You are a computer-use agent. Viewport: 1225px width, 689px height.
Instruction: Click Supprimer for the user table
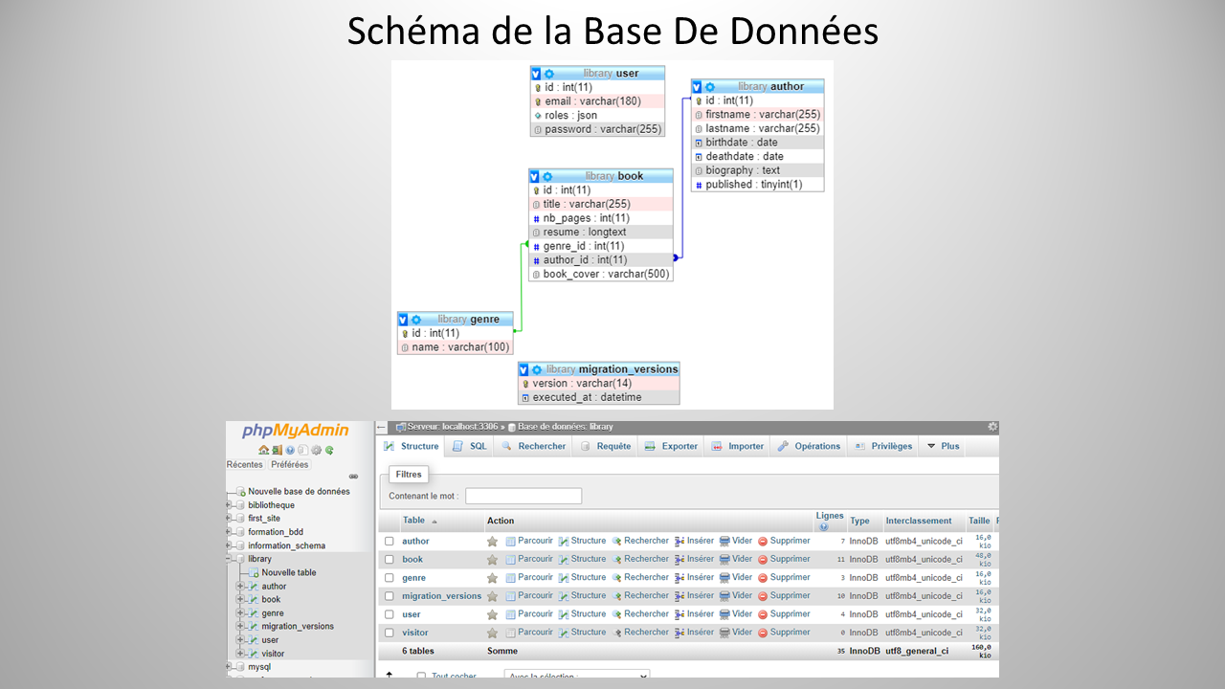[x=784, y=614]
